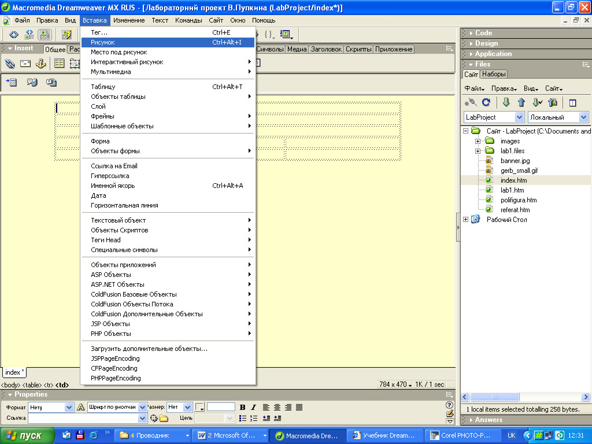Image resolution: width=592 pixels, height=444 pixels.
Task: Choose Именной якорь menu item
Action: pos(168,186)
